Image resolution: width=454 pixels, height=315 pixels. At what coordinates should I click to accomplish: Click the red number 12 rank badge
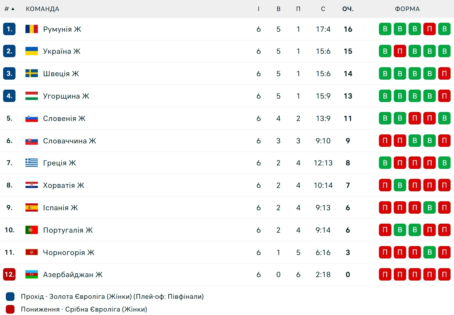[x=9, y=275]
